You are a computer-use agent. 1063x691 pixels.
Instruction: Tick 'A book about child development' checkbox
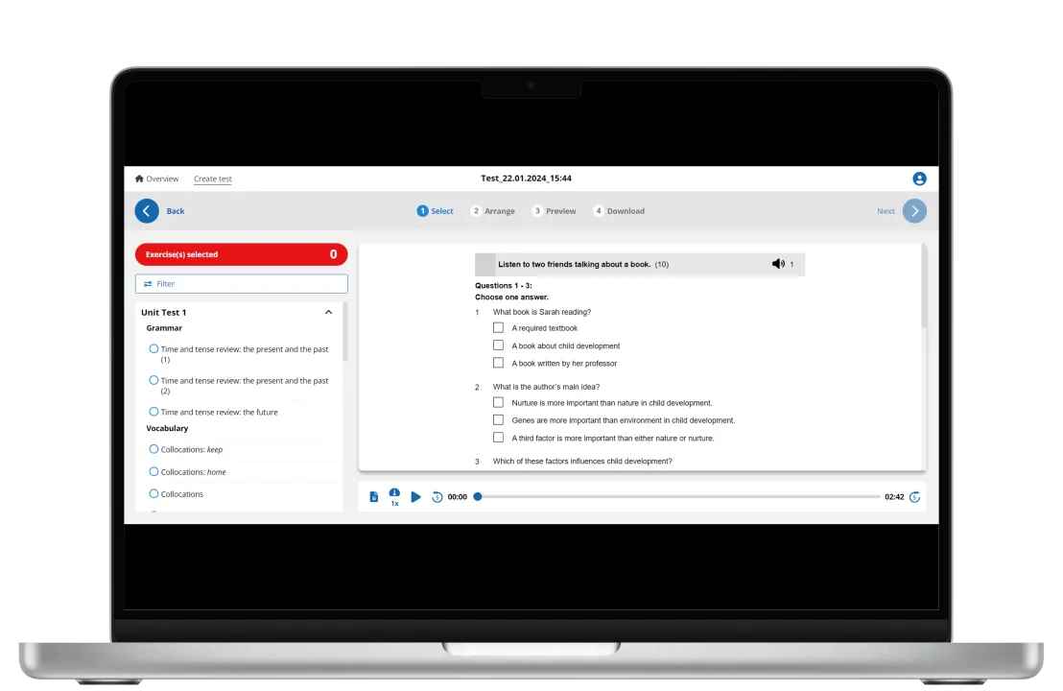coord(498,345)
